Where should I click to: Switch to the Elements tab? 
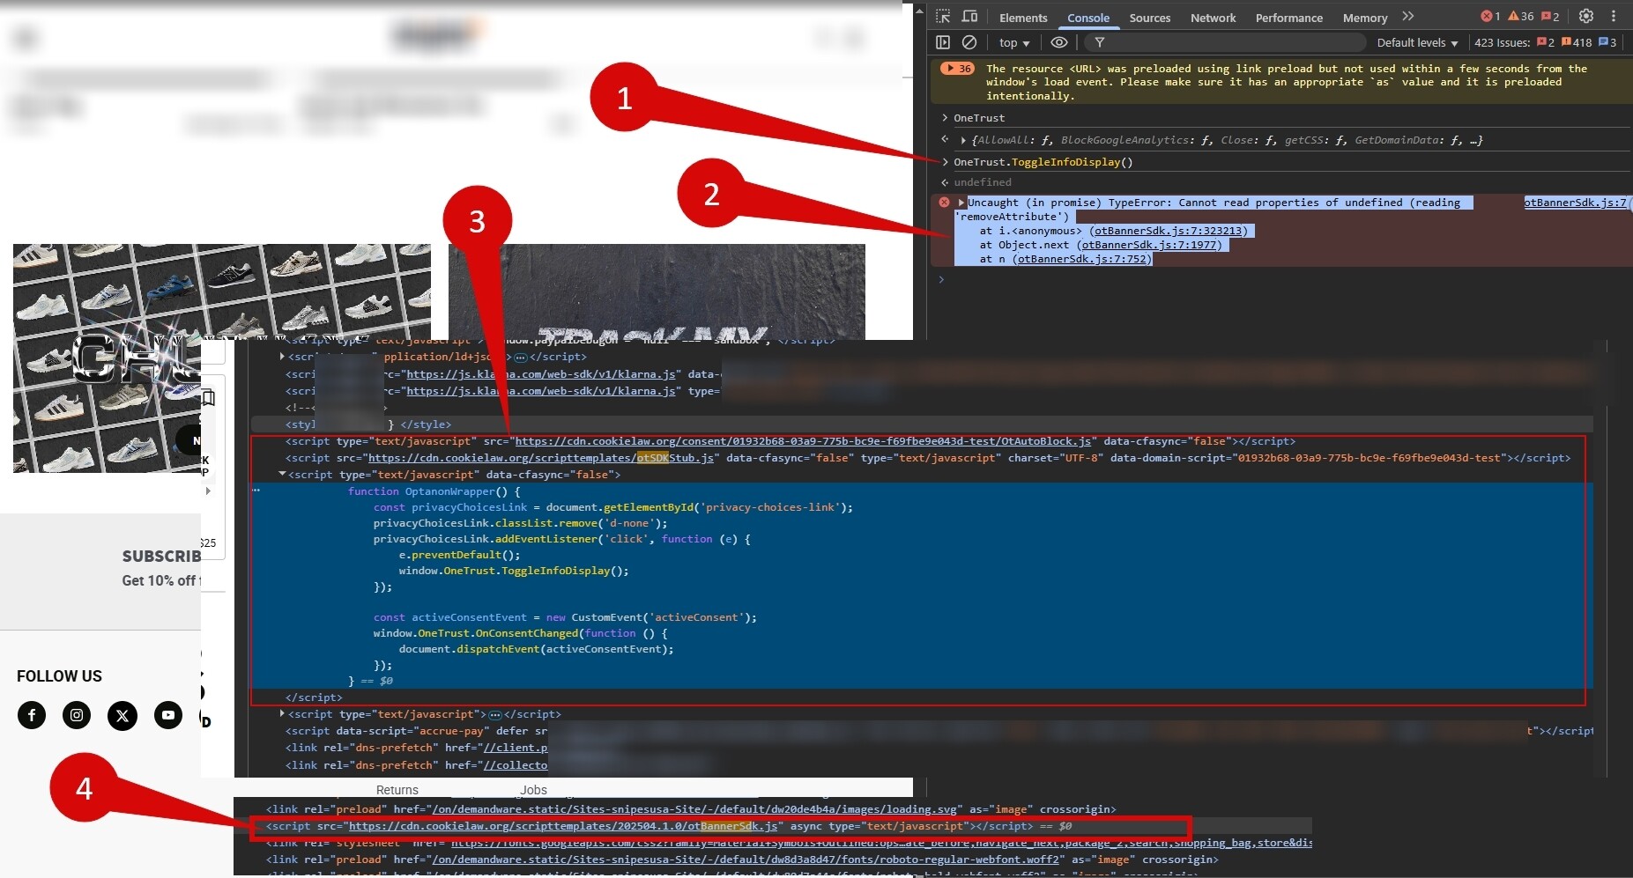[x=1023, y=18]
